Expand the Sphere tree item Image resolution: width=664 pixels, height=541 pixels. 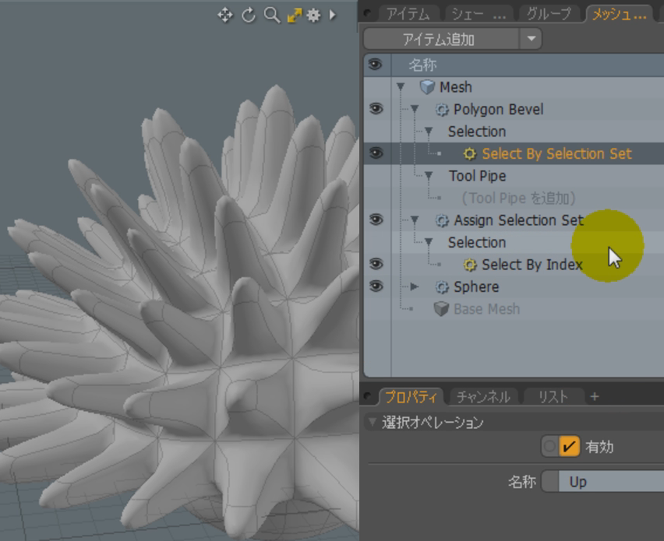(415, 287)
